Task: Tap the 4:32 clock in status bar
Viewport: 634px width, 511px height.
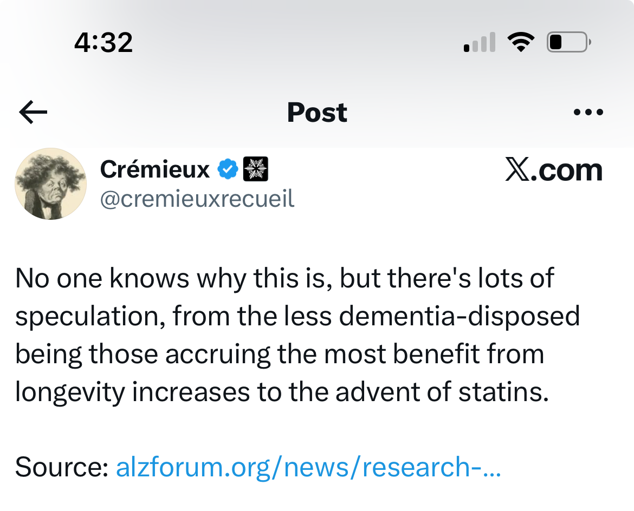Action: click(x=103, y=42)
